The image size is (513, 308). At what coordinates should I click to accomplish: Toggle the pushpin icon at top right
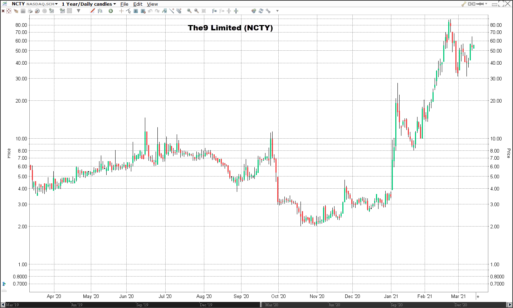pyautogui.click(x=480, y=4)
